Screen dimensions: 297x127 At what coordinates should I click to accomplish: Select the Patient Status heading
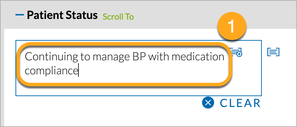[x=62, y=15]
